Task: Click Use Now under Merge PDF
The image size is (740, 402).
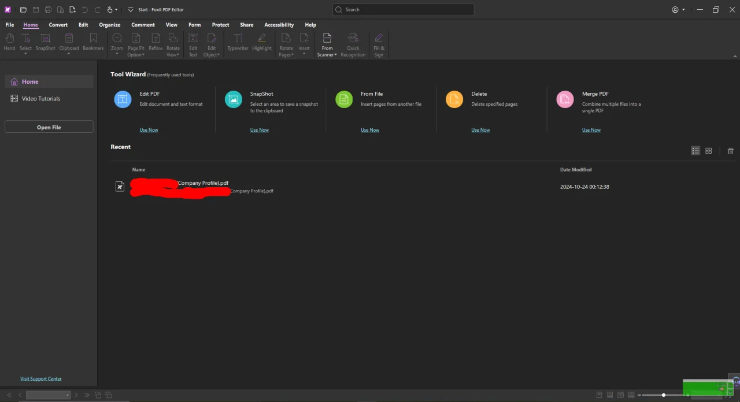Action: pyautogui.click(x=591, y=130)
